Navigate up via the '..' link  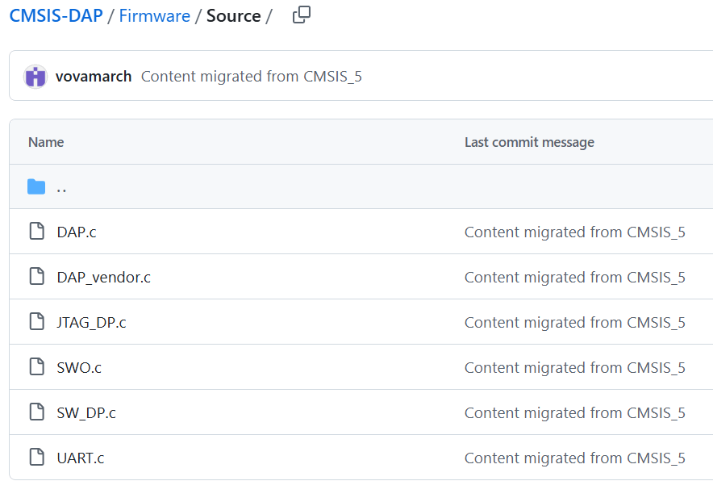click(62, 187)
